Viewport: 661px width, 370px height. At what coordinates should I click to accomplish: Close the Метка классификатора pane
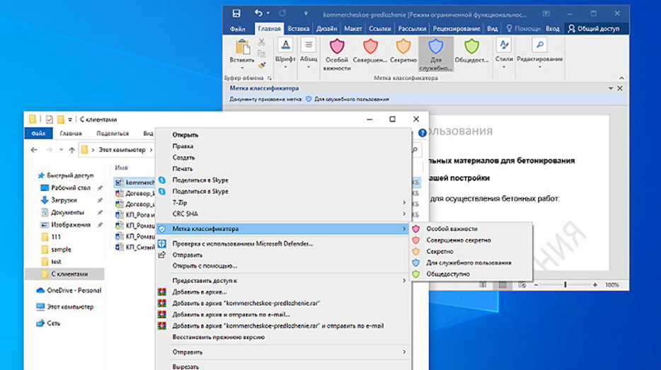(x=620, y=88)
